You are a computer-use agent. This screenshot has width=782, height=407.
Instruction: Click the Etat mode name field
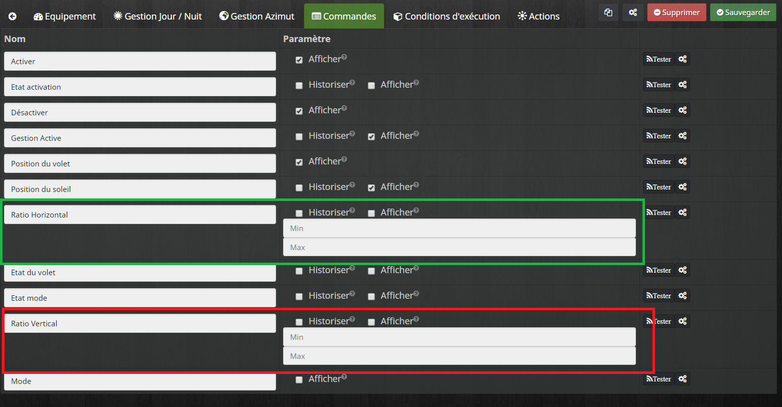click(140, 298)
